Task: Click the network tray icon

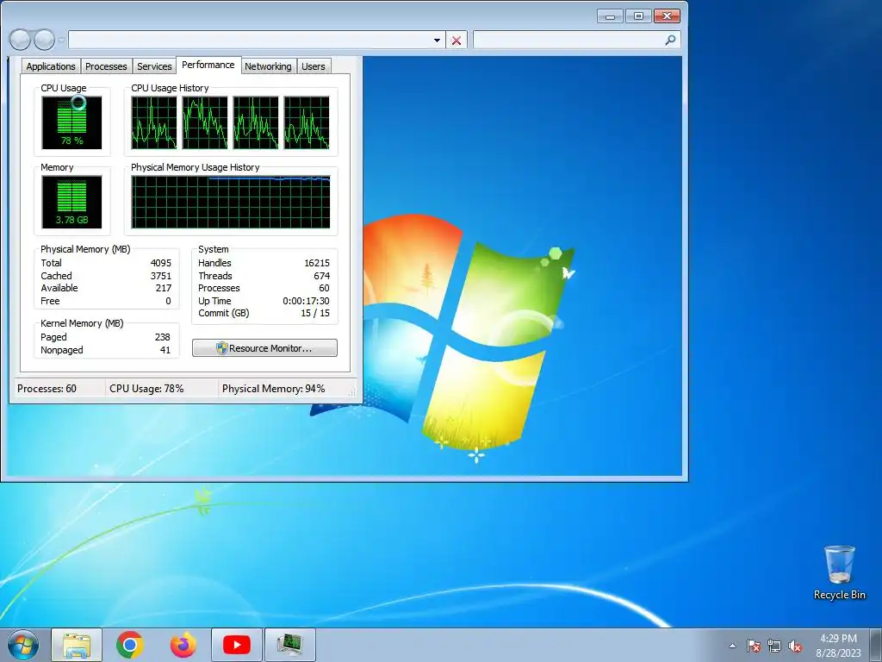Action: 774,646
